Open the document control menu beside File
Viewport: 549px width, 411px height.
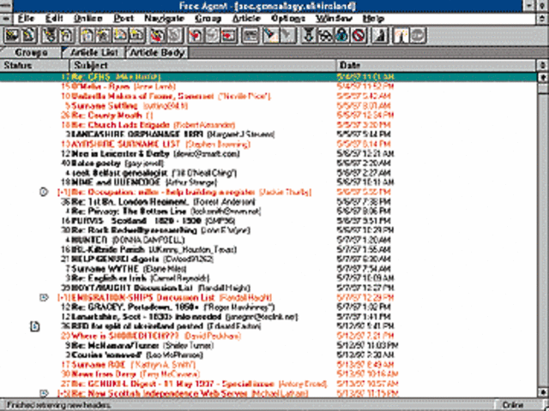point(6,18)
